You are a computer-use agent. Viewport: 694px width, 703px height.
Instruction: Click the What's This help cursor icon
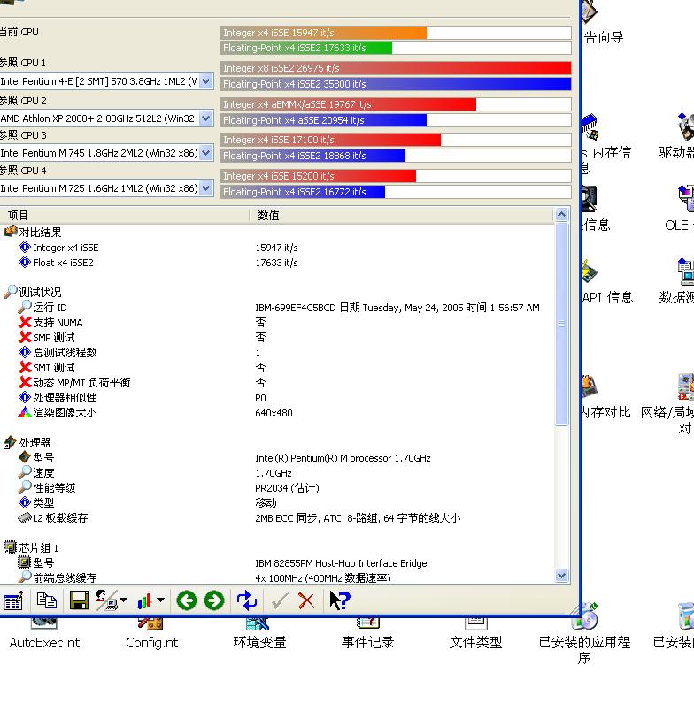(x=339, y=600)
